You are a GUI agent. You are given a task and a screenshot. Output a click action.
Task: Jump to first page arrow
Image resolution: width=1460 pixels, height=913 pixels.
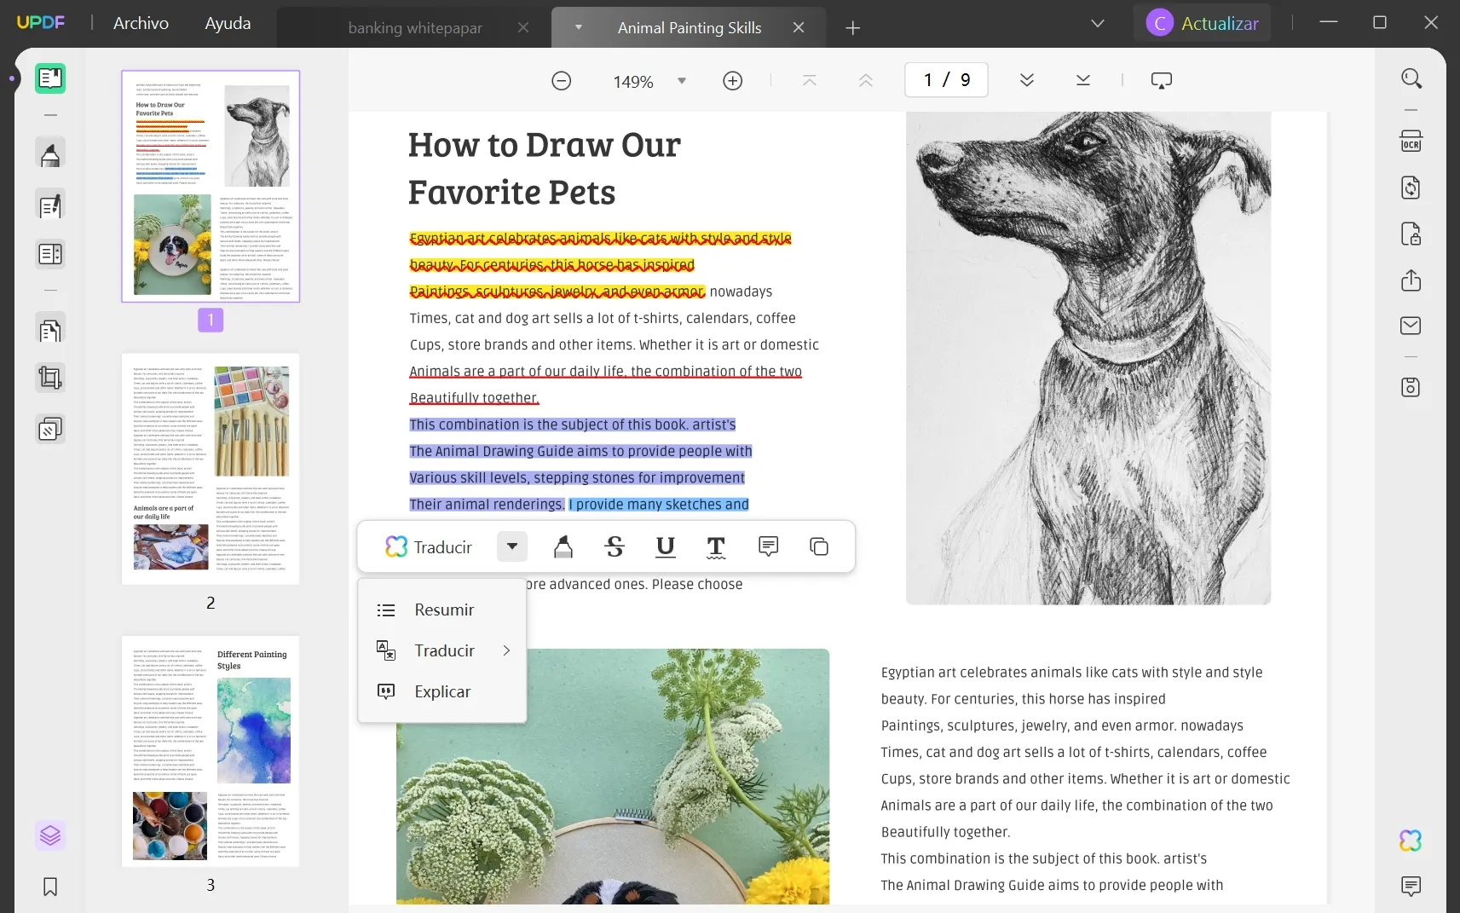tap(810, 80)
